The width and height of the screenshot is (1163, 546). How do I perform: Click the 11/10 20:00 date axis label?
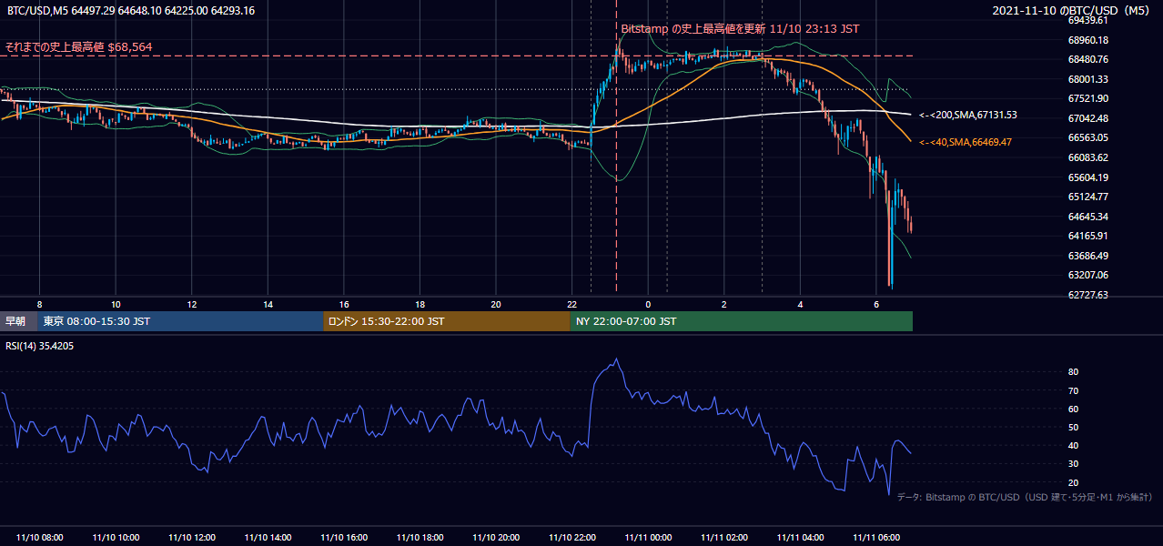pos(496,538)
